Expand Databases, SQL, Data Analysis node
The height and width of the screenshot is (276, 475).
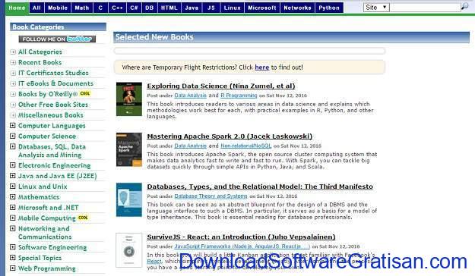tap(13, 146)
